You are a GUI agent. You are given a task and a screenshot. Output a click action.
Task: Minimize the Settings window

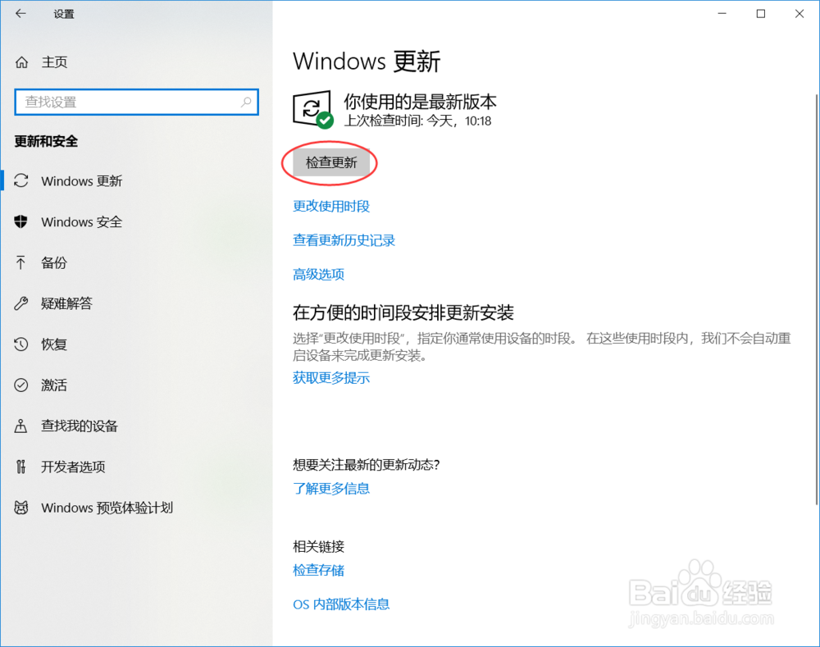(722, 14)
